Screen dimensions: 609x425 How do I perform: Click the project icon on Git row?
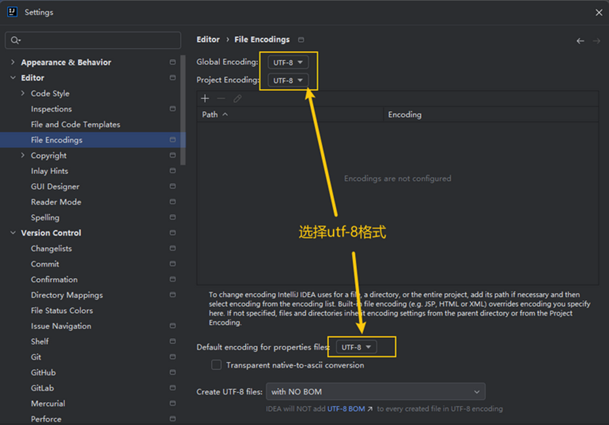tap(172, 357)
